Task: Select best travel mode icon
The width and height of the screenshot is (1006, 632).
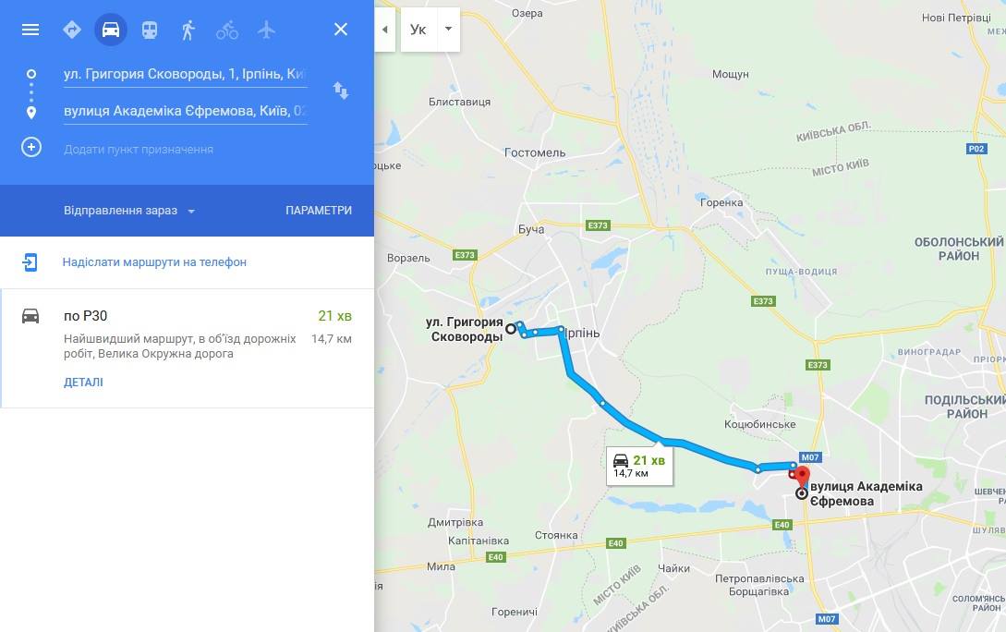Action: pyautogui.click(x=72, y=30)
